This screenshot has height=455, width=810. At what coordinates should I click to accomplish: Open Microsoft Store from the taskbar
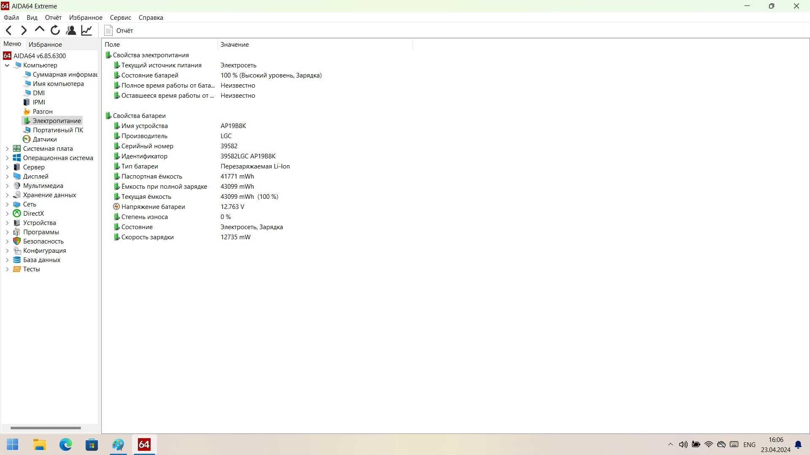[x=92, y=444]
